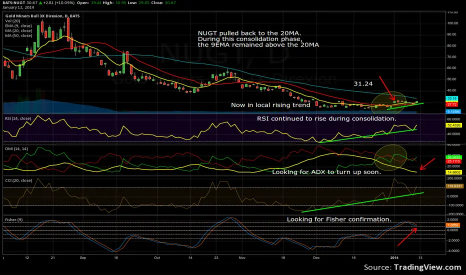Click the Open: 29.44 value in header
466x275 pixels.
click(88, 2)
